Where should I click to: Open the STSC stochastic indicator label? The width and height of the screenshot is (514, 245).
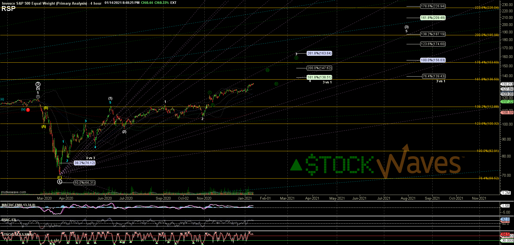[17, 235]
